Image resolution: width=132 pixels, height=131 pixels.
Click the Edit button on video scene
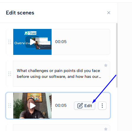[85, 106]
